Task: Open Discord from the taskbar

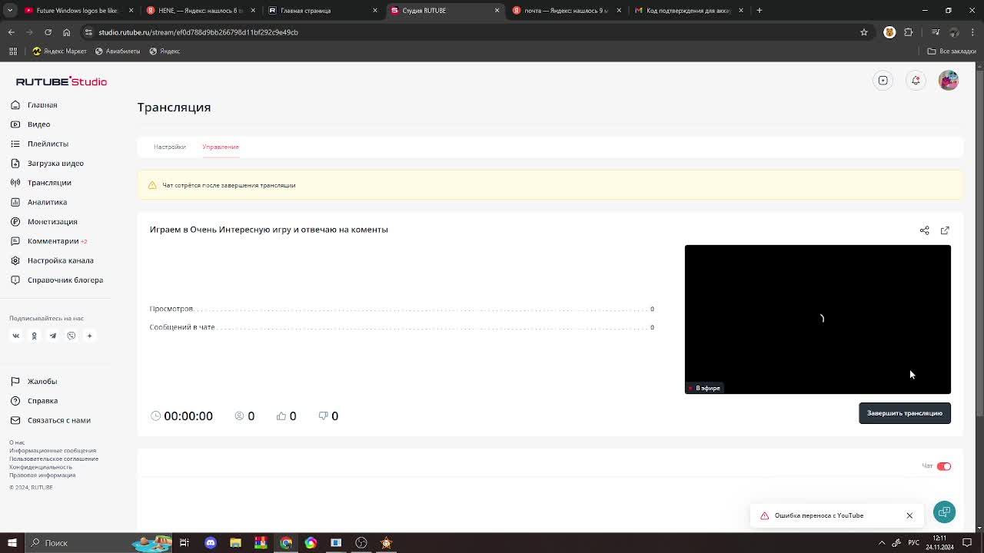Action: click(211, 543)
